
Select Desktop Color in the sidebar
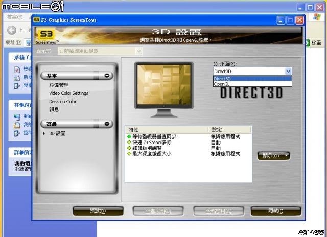coord(62,101)
